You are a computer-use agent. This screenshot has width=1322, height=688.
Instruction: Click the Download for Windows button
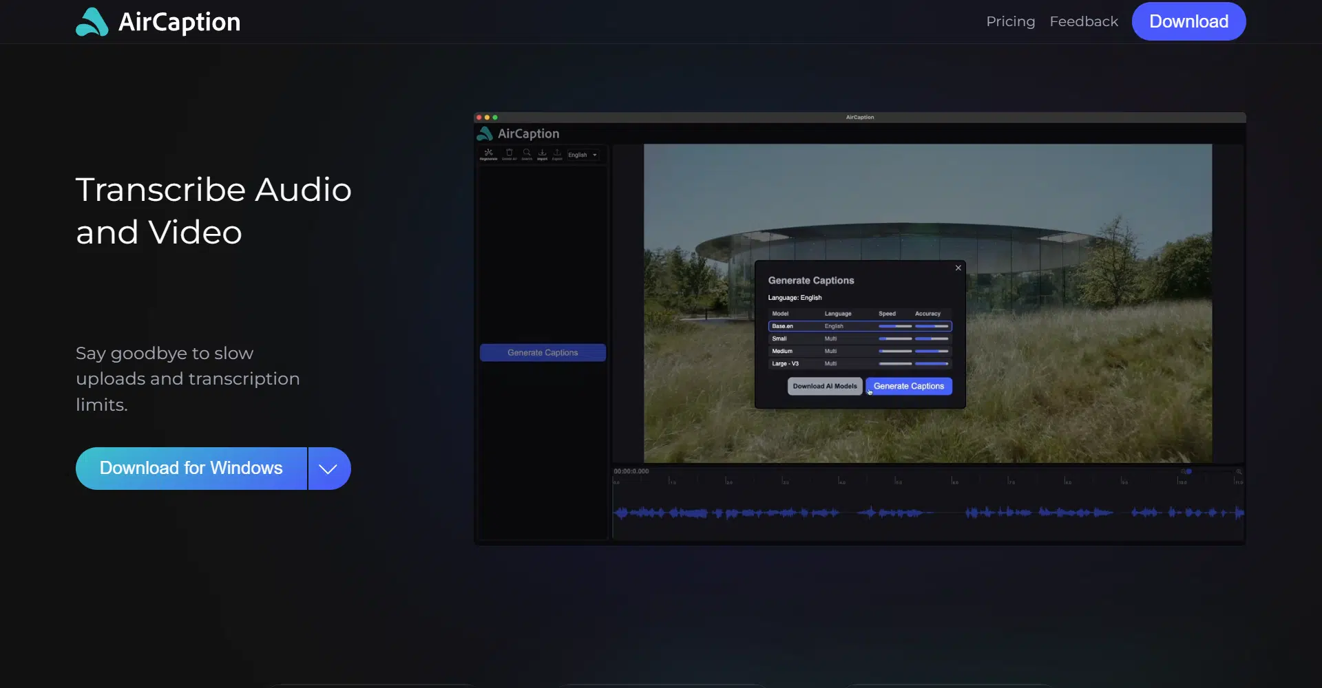tap(191, 469)
